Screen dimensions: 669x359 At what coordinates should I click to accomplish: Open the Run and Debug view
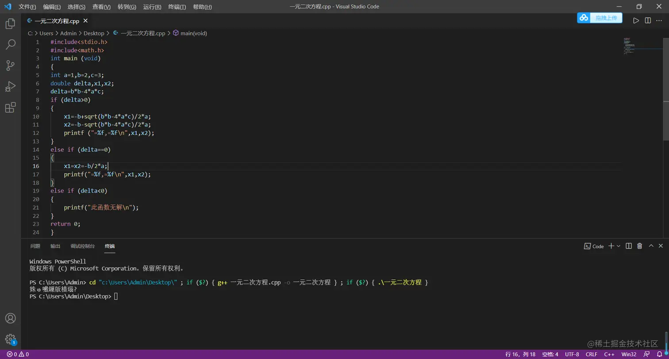click(10, 86)
